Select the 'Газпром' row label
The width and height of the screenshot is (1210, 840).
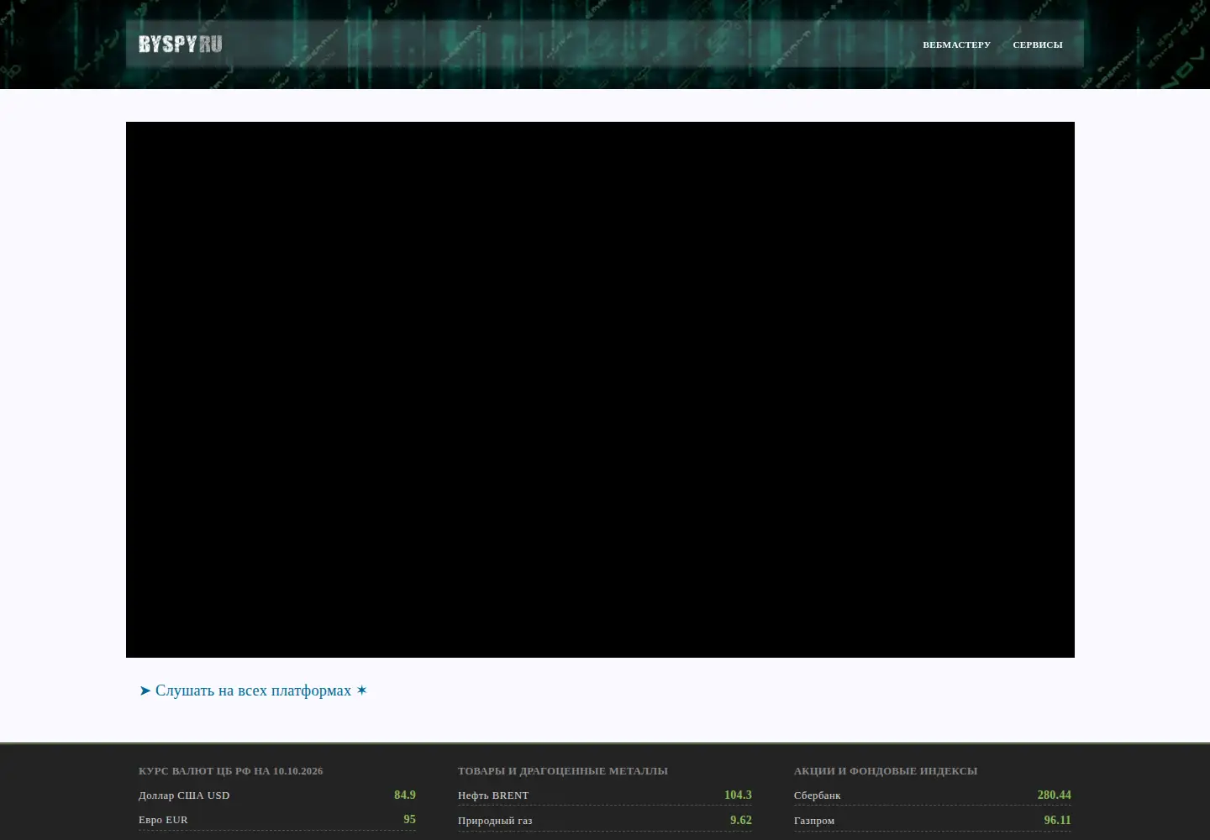coord(814,821)
